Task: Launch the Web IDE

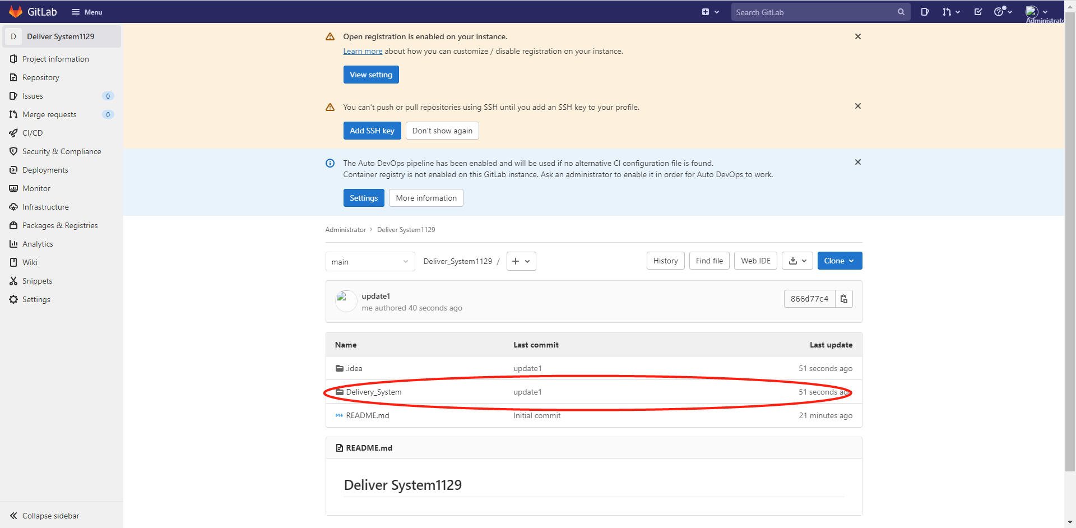Action: point(755,261)
